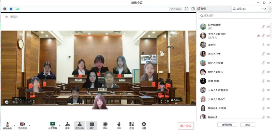This screenshot has width=272, height=130.
Task: Toggle the side panel layout icon
Action: click(x=193, y=9)
